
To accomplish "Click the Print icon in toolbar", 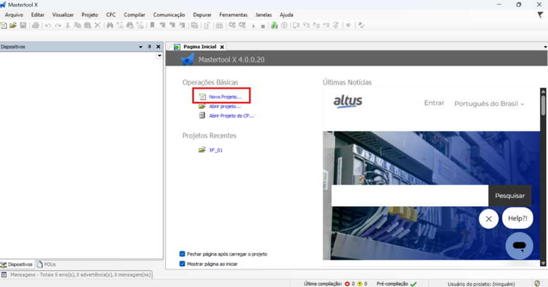I will [x=35, y=25].
